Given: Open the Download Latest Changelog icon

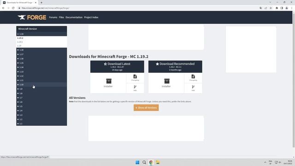Looking at the screenshot, I should point(135,77).
